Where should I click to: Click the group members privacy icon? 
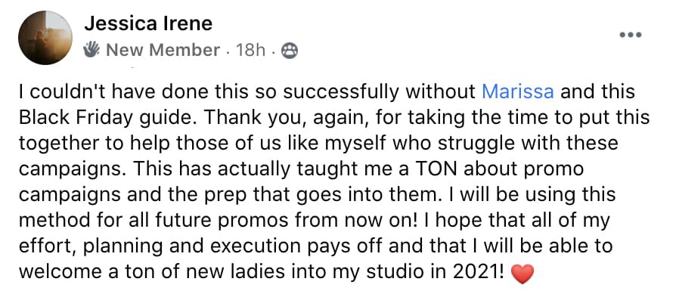[290, 51]
